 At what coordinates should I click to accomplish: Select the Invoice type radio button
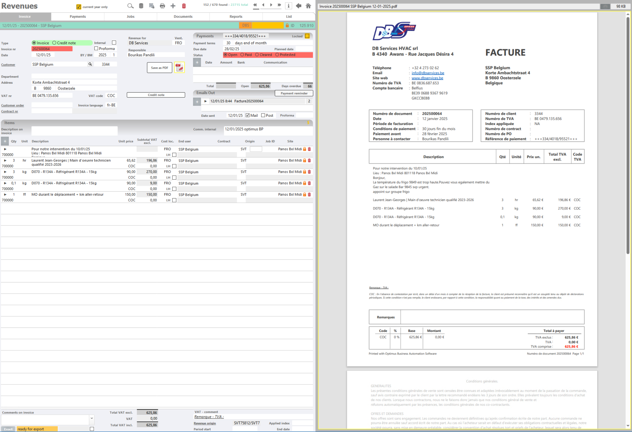tap(34, 43)
